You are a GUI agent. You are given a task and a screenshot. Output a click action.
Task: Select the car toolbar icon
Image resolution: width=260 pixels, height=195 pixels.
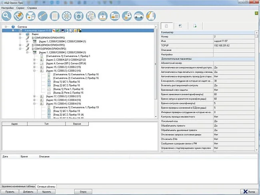click(139, 16)
